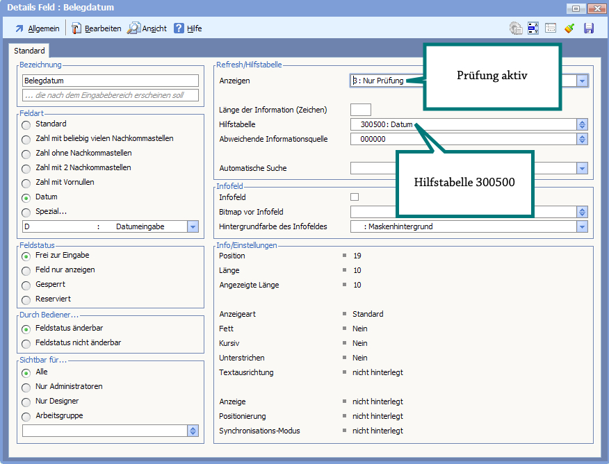The image size is (609, 464).
Task: Click the Belegdatum Bezeichnung text field
Action: pos(111,81)
